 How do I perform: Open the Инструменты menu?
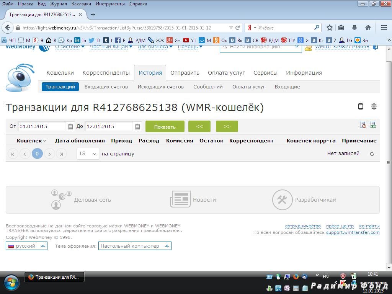tap(110, 4)
